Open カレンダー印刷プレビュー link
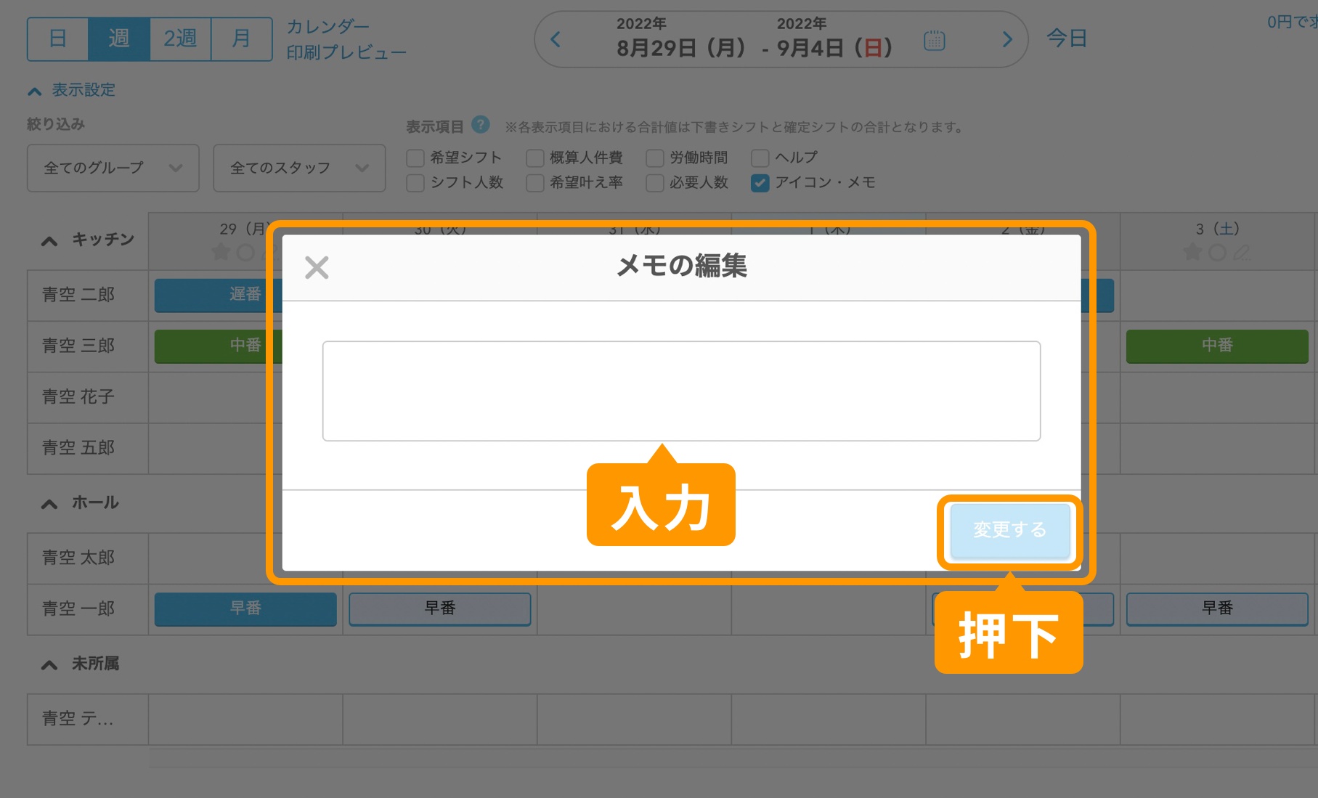 click(347, 38)
